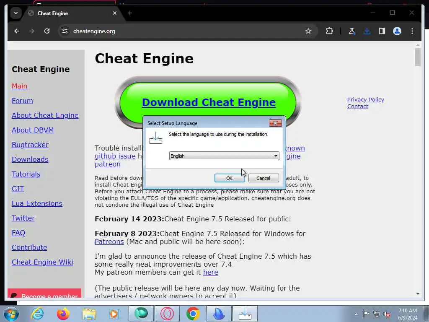Open the Contact link

[358, 106]
